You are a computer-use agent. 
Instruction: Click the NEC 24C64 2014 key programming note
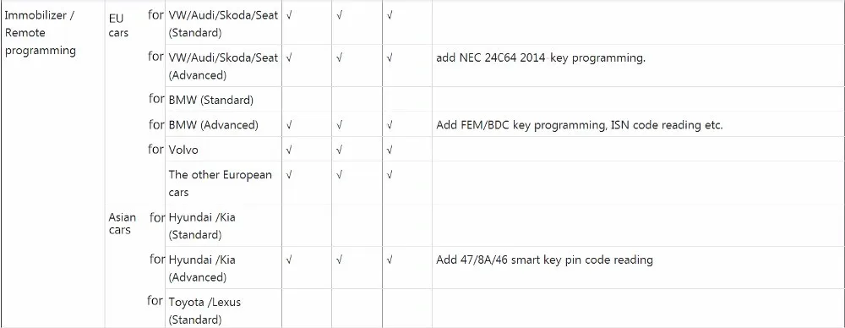[541, 58]
